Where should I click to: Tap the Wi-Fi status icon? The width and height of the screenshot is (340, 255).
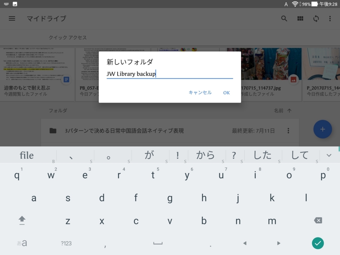[295, 4]
